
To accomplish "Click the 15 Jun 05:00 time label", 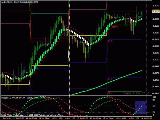I will point(82,118).
